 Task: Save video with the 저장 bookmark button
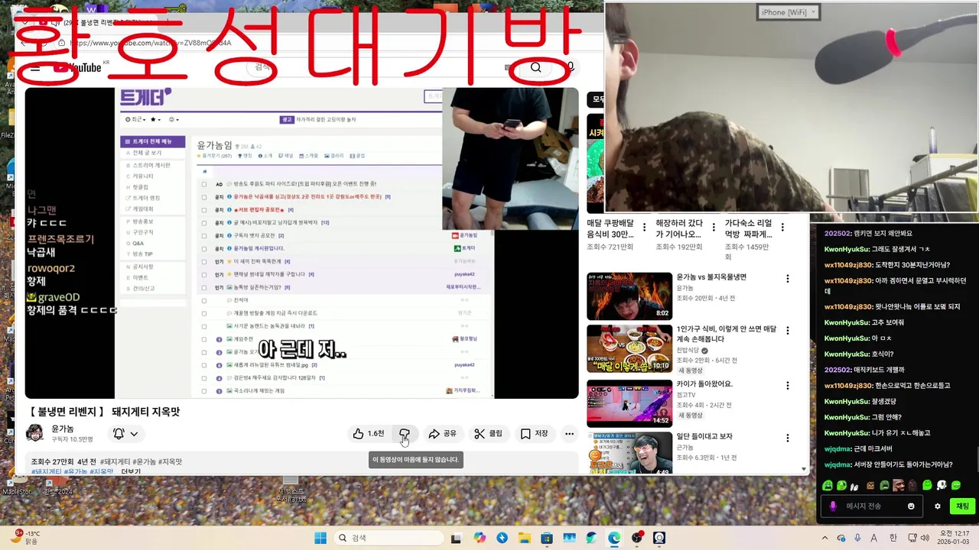(x=534, y=434)
